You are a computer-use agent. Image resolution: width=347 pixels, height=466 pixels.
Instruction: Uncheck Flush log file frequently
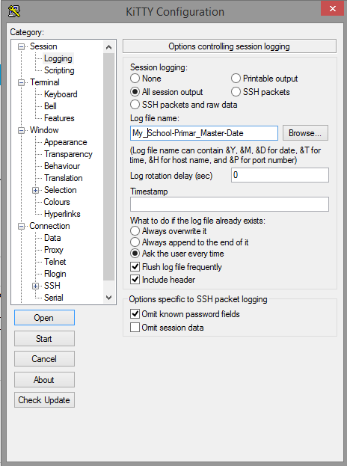[135, 266]
